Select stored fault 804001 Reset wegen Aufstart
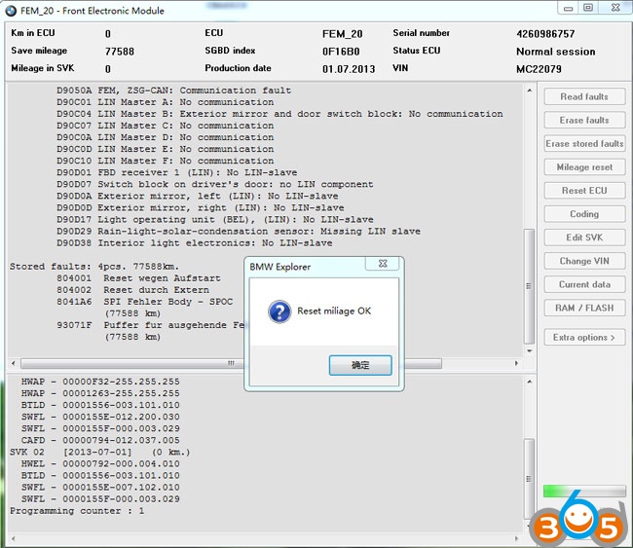 point(138,278)
